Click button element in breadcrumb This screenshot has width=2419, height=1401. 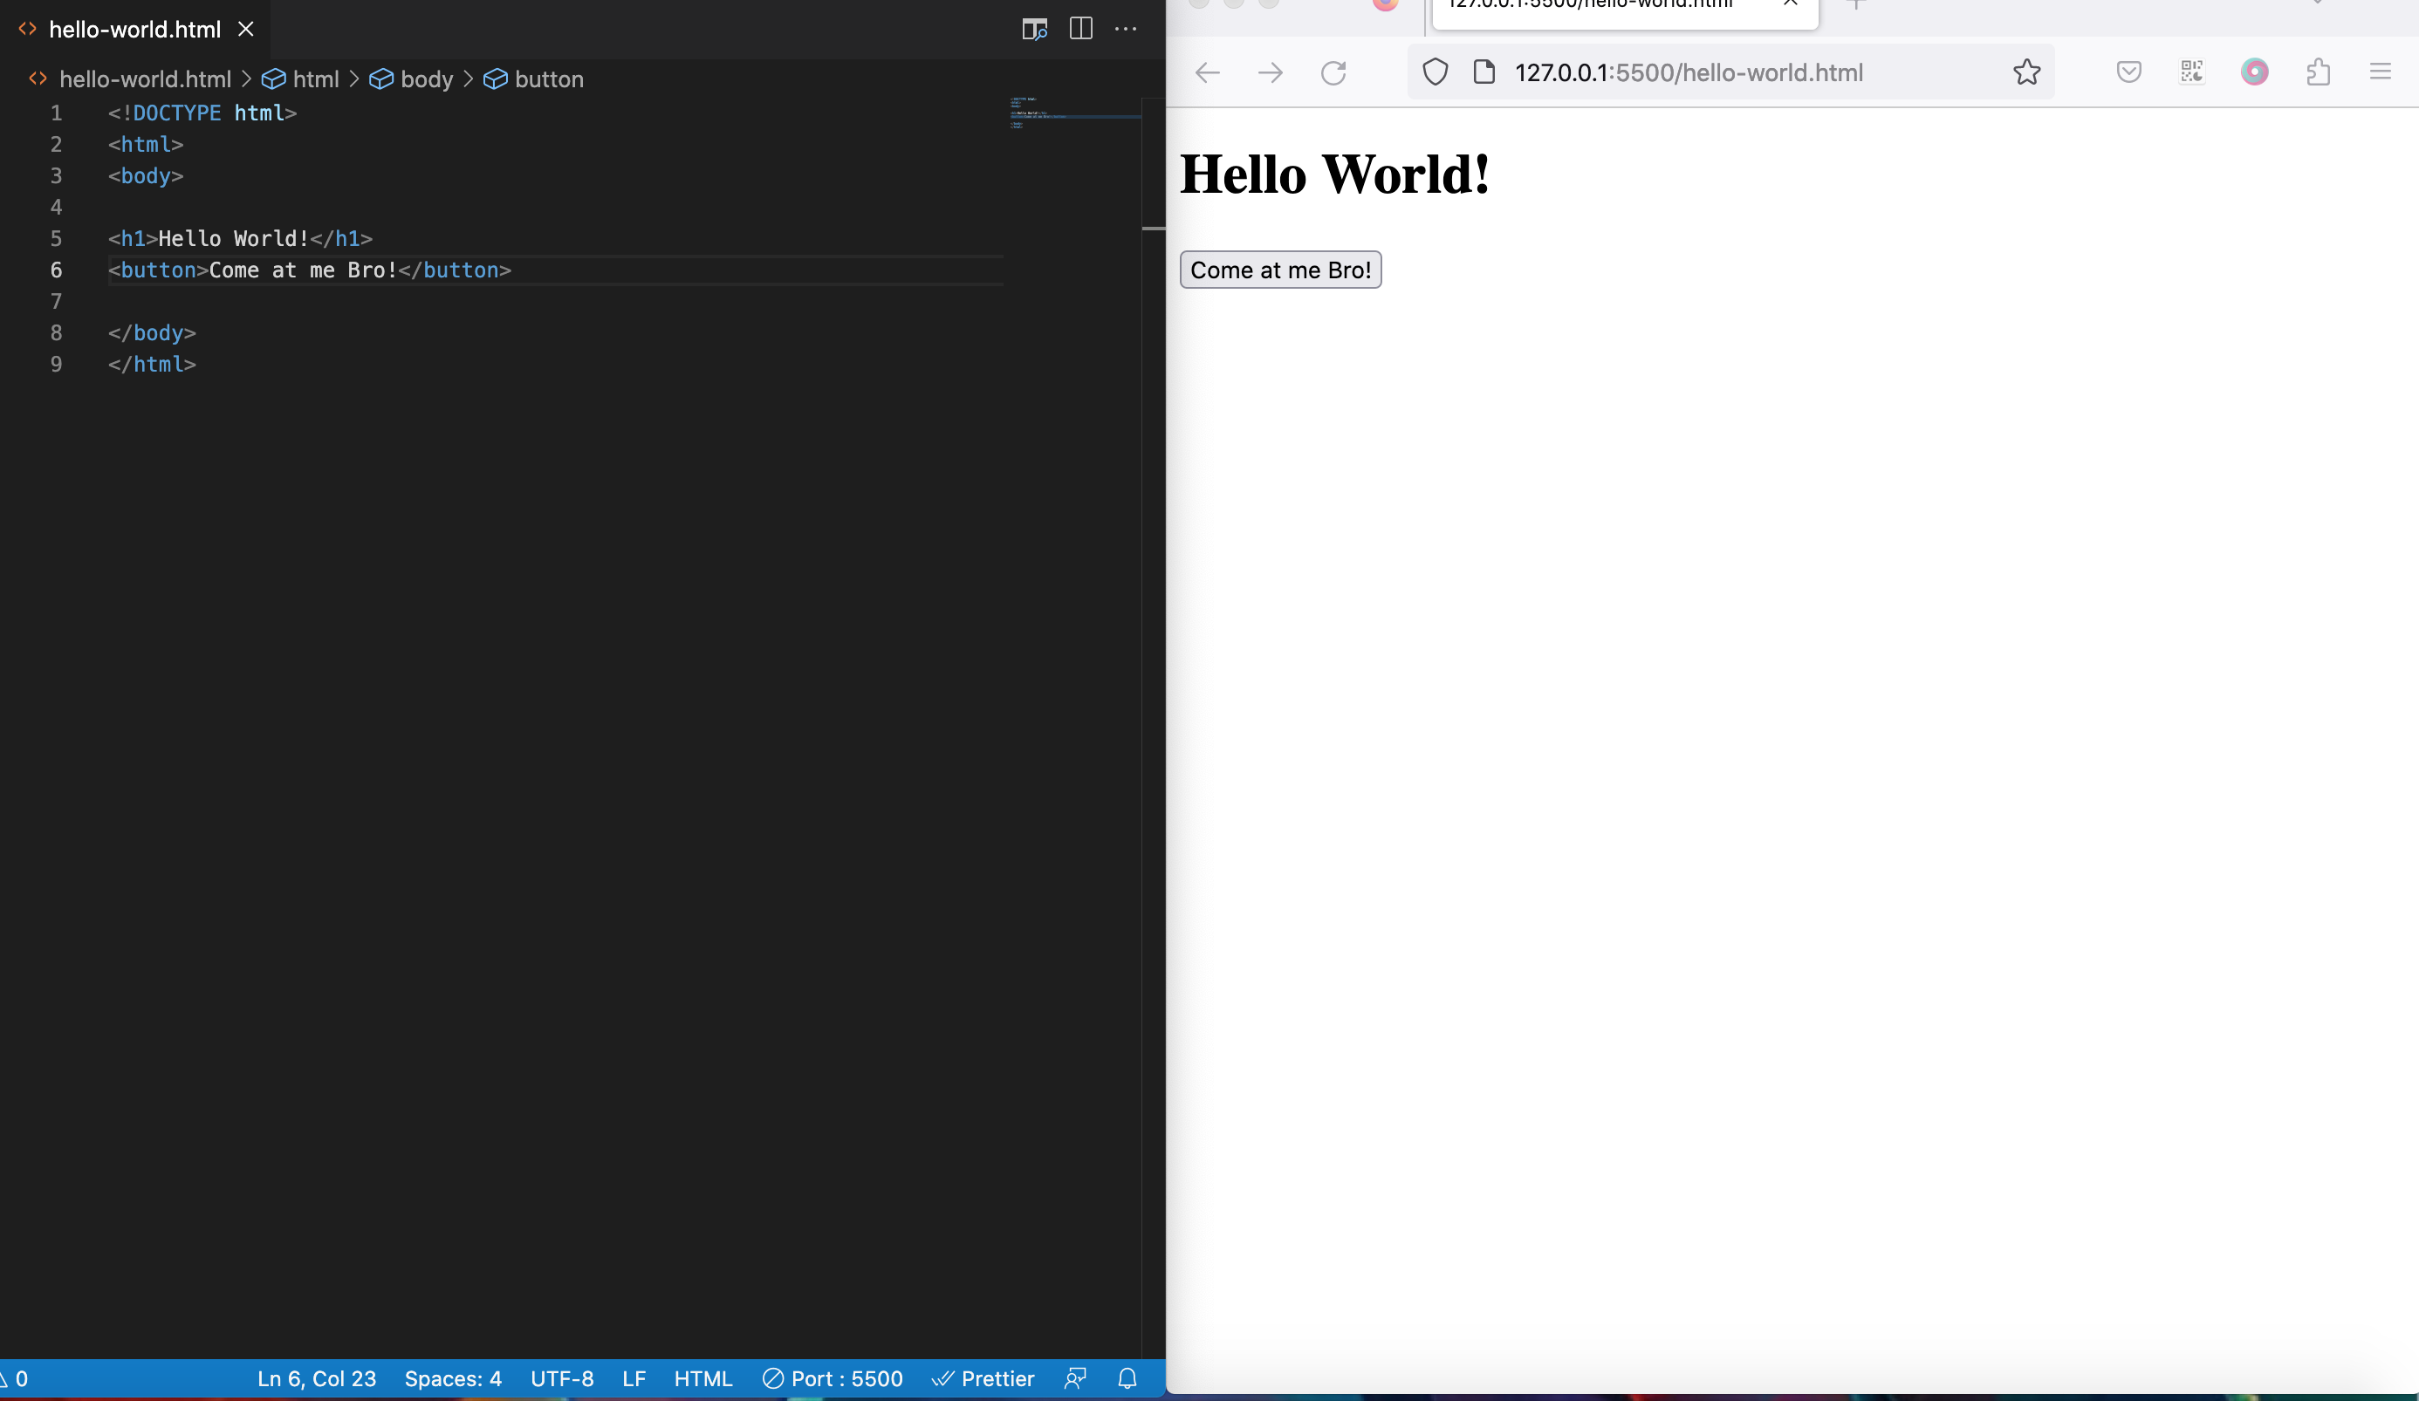click(x=549, y=79)
